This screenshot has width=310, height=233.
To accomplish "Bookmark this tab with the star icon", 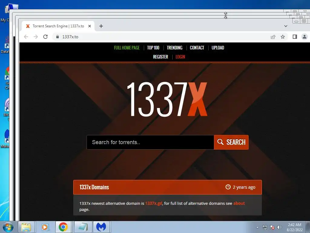I will pos(283,37).
